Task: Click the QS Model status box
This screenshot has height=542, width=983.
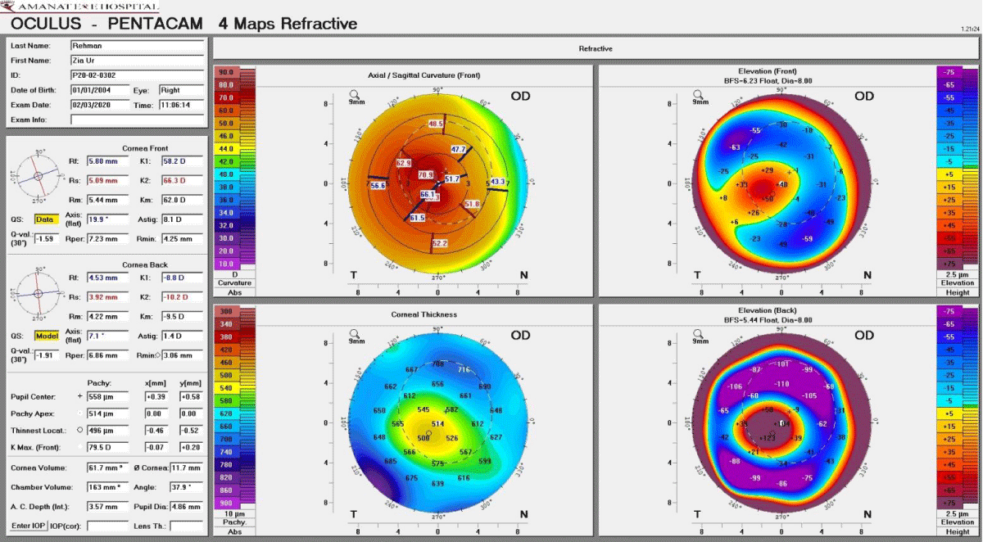Action: tap(45, 336)
